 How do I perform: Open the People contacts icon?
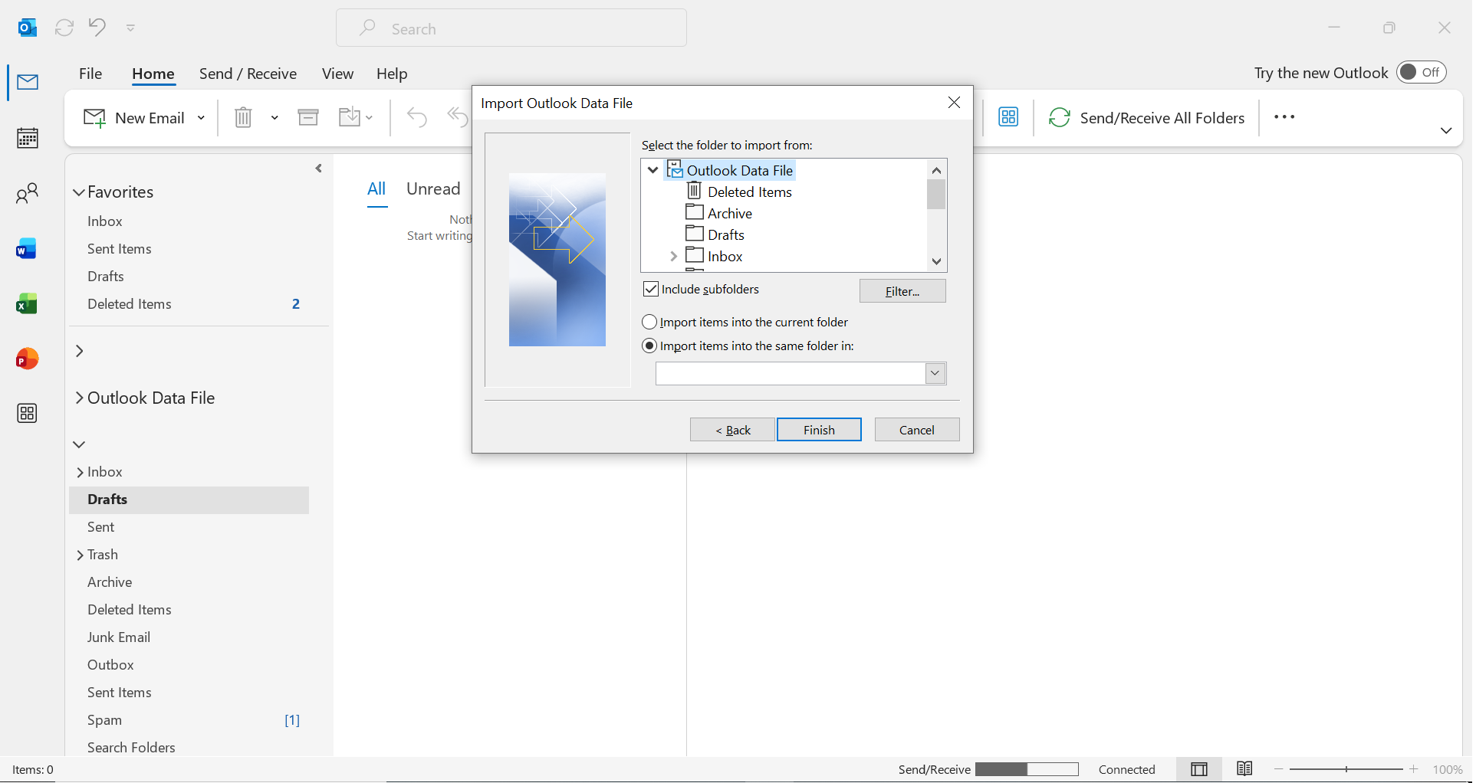[28, 193]
